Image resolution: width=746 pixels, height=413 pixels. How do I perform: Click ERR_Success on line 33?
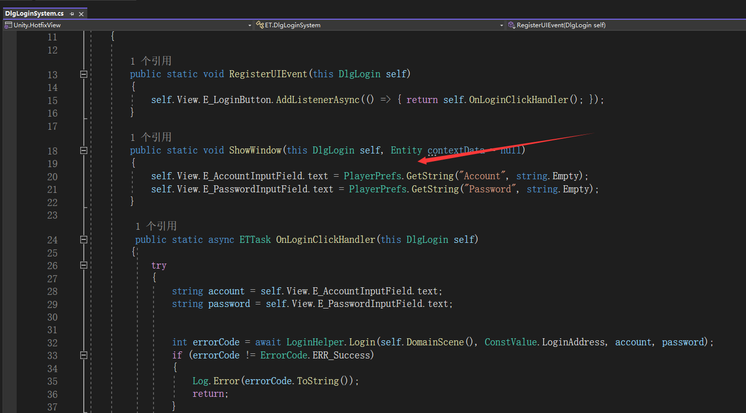341,355
